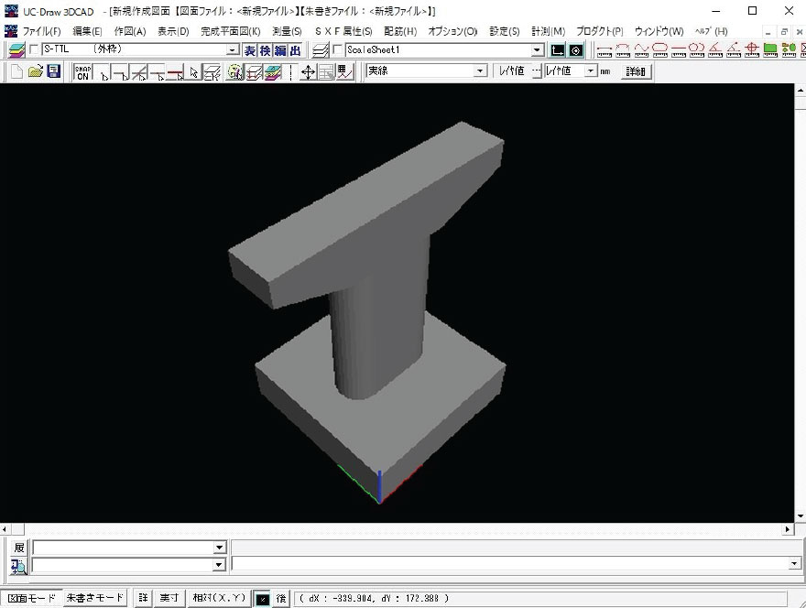Select the green area measurement tool

tap(770, 50)
